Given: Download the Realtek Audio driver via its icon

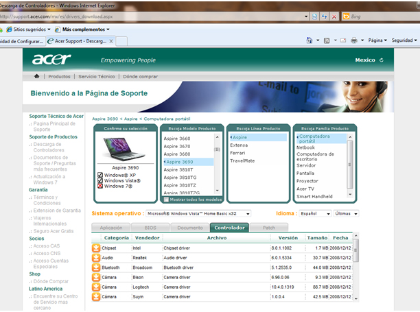Looking at the screenshot, I should [x=96, y=258].
